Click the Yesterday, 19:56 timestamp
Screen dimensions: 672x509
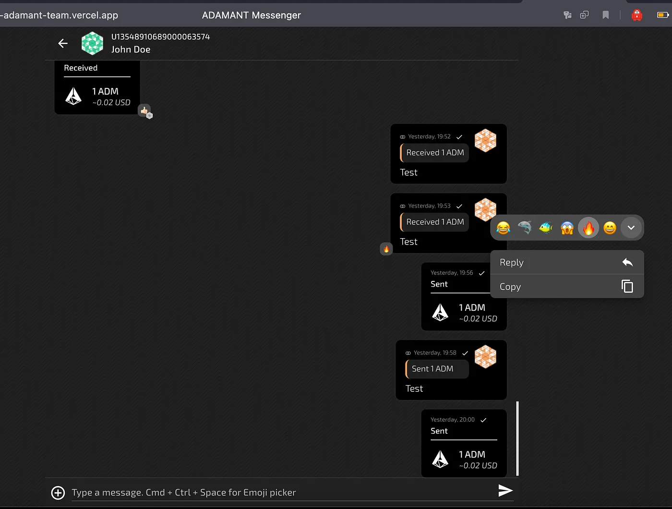click(x=452, y=273)
